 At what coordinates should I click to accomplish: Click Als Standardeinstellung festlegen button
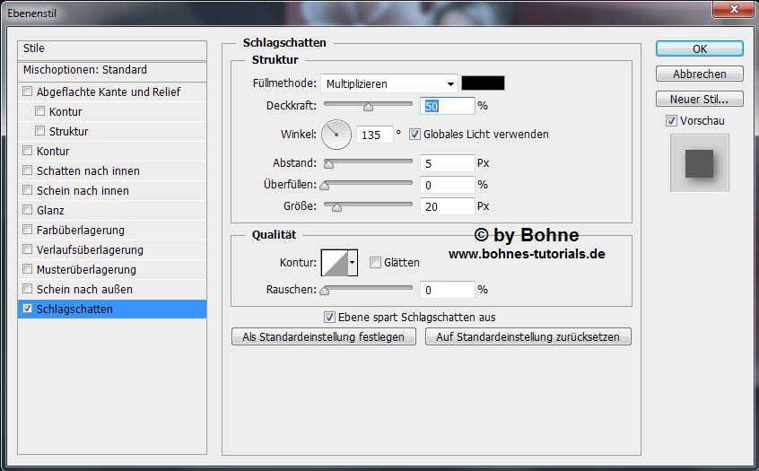point(324,337)
